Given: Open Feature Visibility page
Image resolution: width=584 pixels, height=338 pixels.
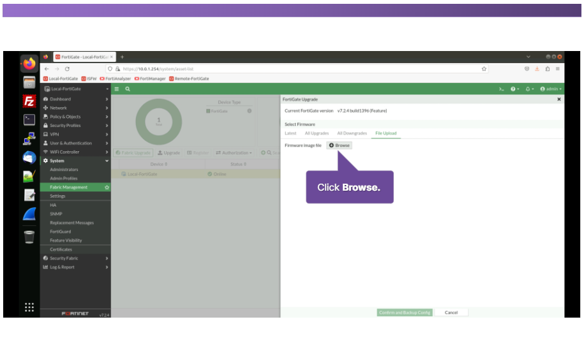Looking at the screenshot, I should [66, 240].
